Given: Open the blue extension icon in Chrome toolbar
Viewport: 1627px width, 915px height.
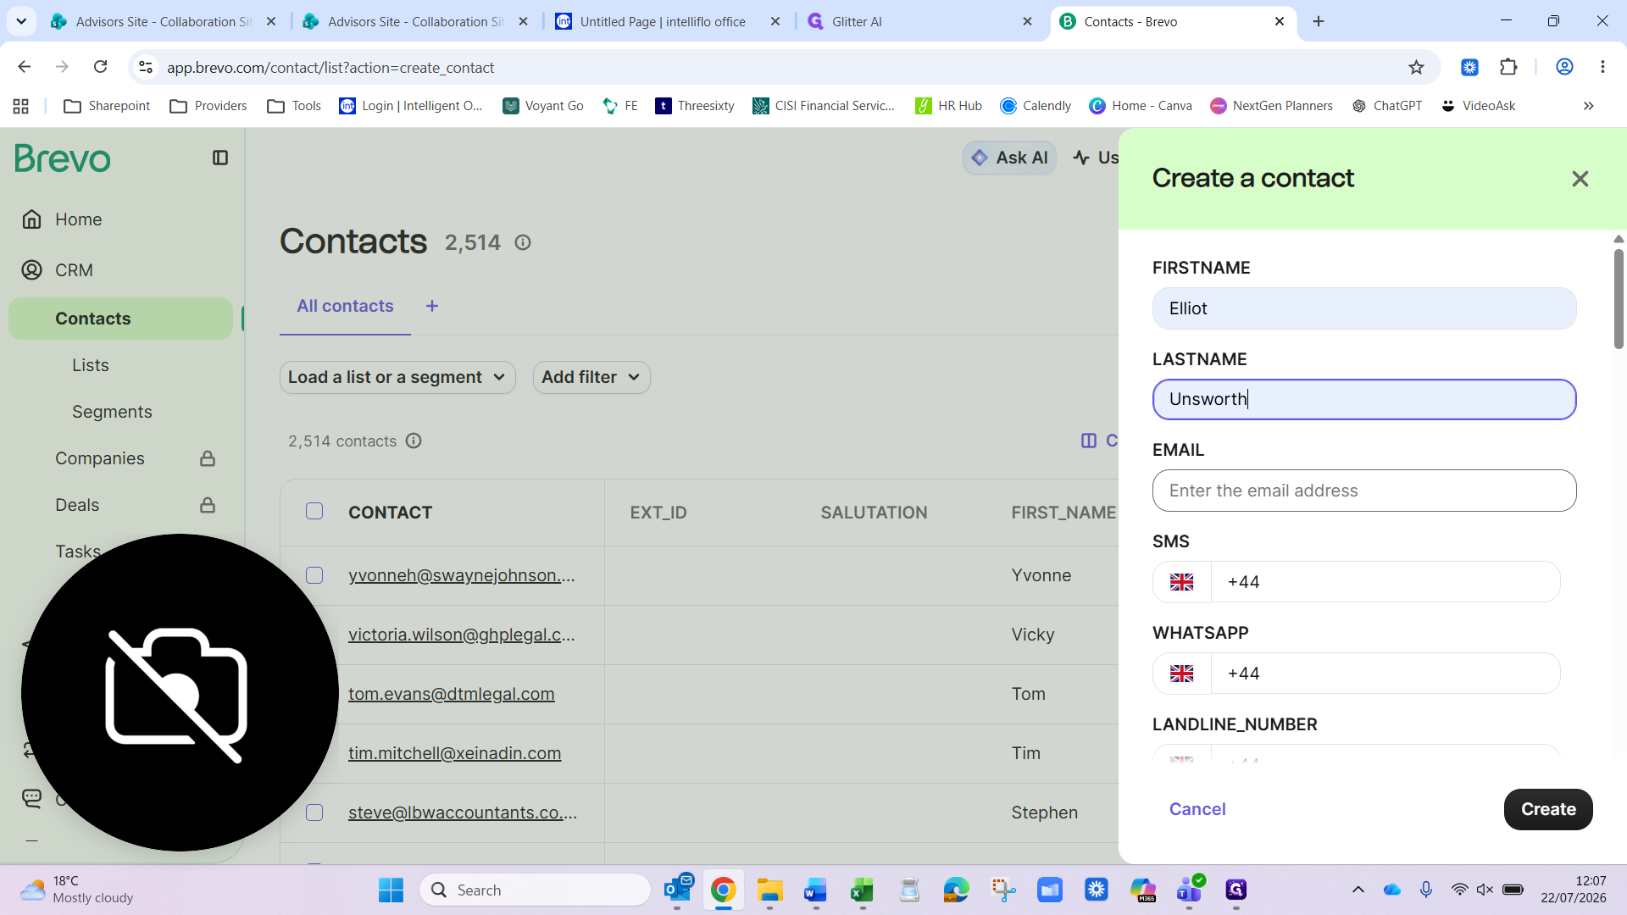Looking at the screenshot, I should 1469,67.
